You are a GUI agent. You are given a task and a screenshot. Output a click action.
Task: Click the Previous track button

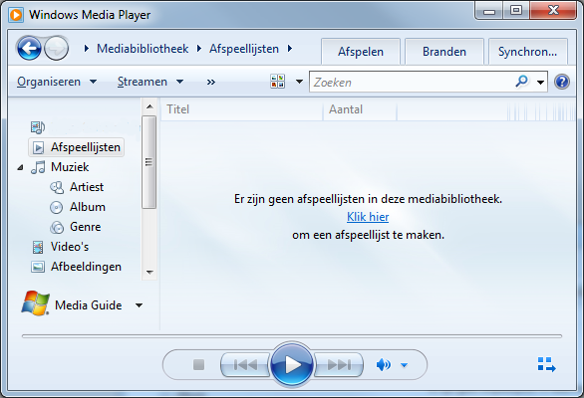245,364
